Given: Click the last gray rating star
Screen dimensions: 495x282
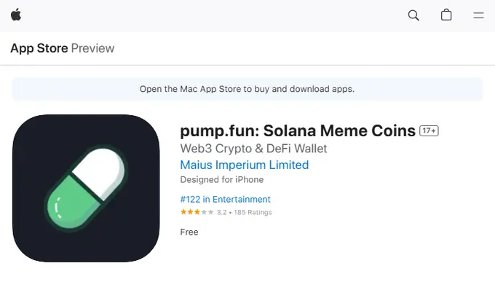Looking at the screenshot, I should pos(210,212).
